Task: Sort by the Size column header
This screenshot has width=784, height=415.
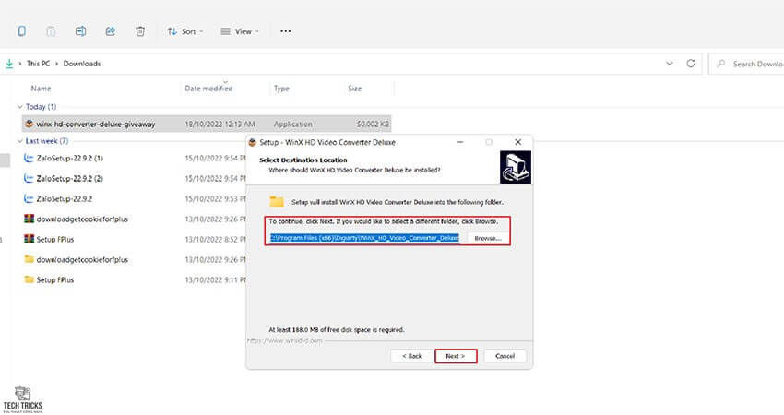Action: pyautogui.click(x=354, y=89)
